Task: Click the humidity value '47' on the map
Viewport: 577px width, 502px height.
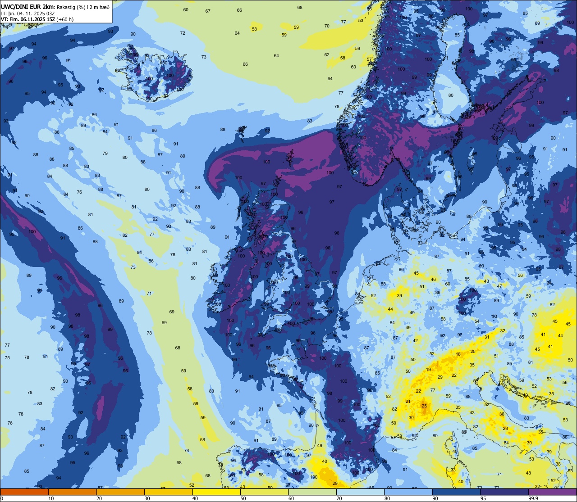Action: [499, 286]
